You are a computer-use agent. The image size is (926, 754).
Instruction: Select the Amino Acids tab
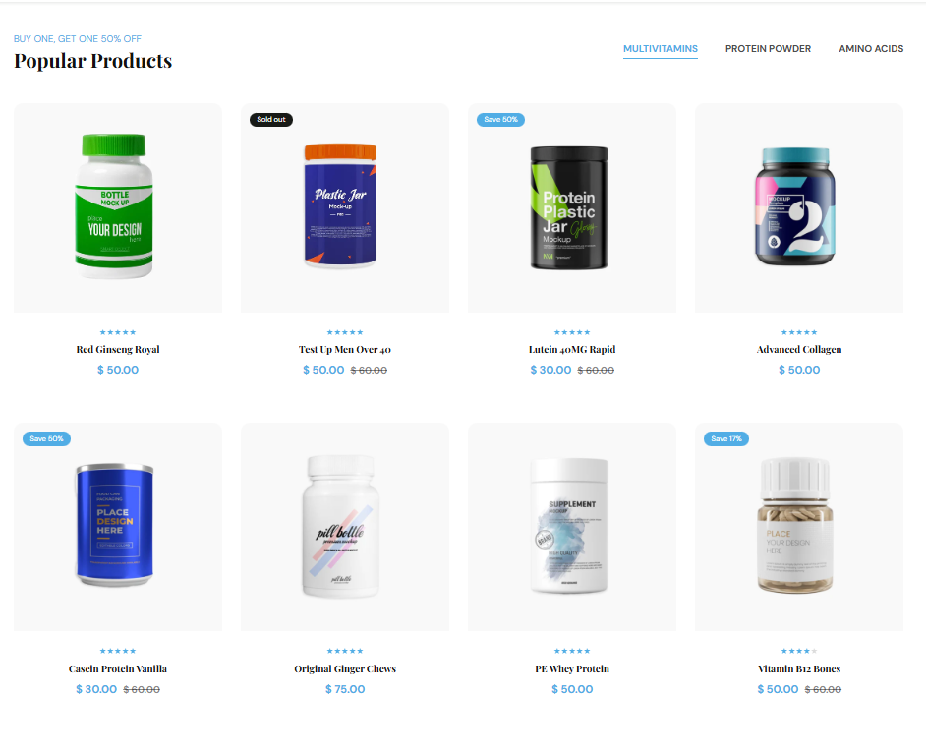coord(871,49)
